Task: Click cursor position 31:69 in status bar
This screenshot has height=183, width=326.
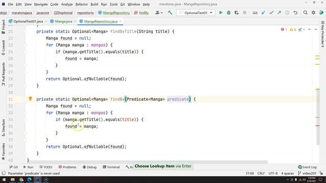Action: [x=250, y=173]
